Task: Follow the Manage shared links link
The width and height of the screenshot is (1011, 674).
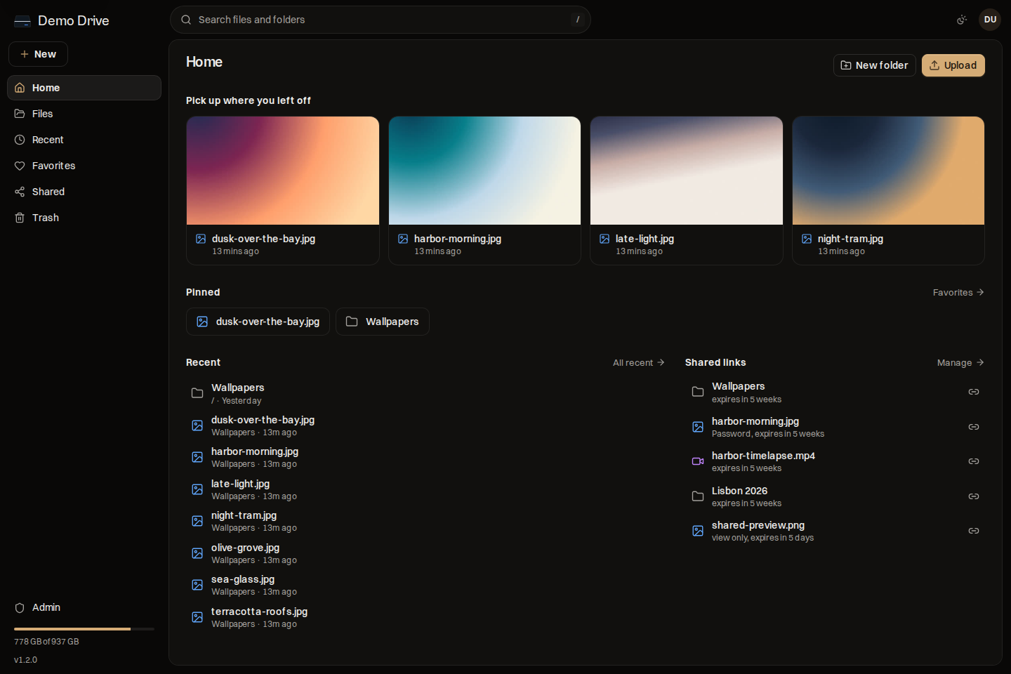Action: (960, 363)
